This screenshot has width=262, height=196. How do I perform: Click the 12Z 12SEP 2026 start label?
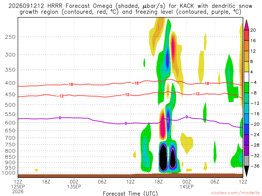(x=18, y=187)
